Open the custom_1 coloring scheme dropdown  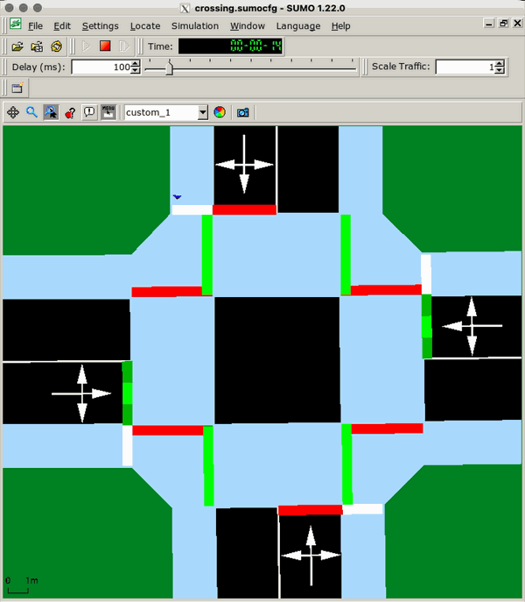pos(203,112)
